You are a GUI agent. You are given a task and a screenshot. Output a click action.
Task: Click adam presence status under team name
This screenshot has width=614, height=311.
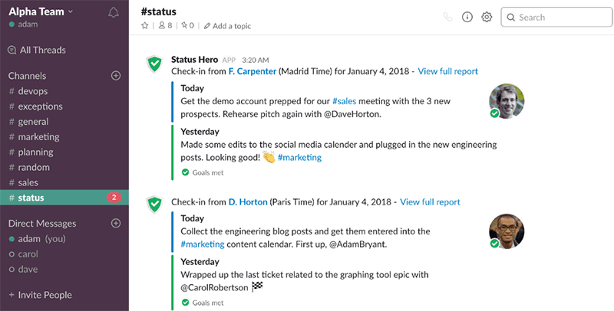[23, 25]
